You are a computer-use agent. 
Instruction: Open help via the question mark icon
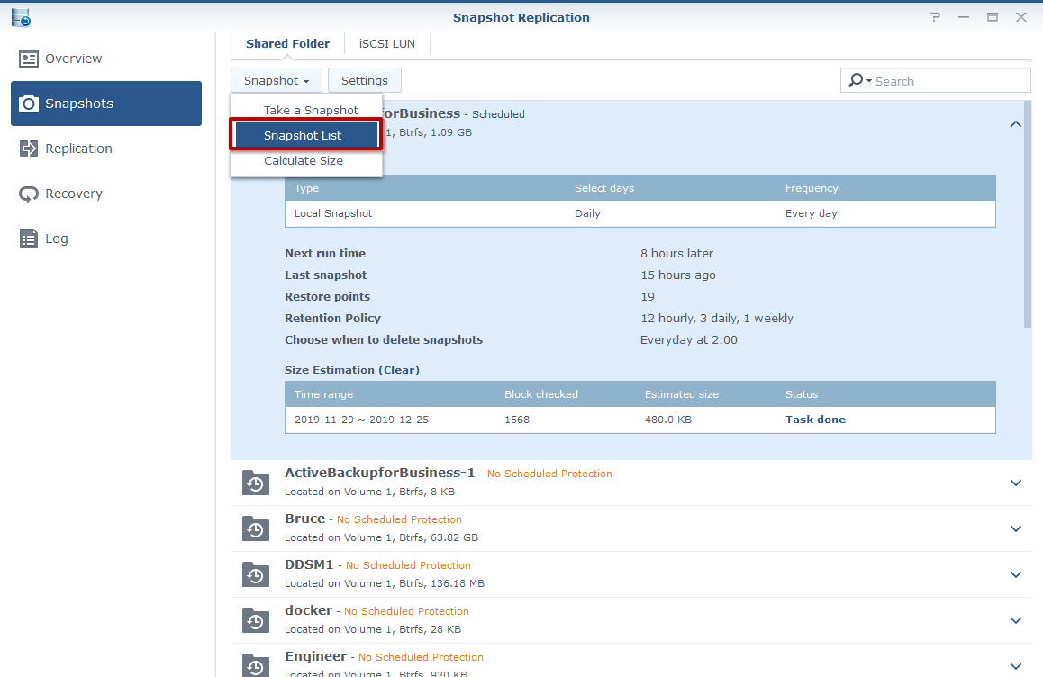(x=934, y=16)
